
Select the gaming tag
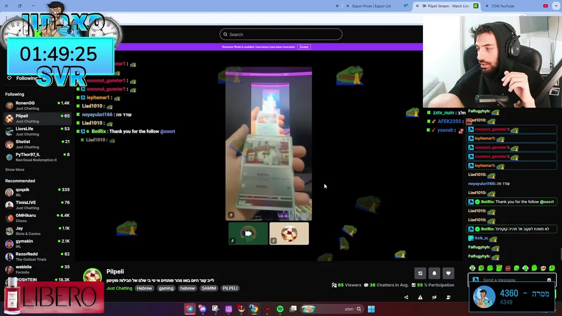pos(166,288)
